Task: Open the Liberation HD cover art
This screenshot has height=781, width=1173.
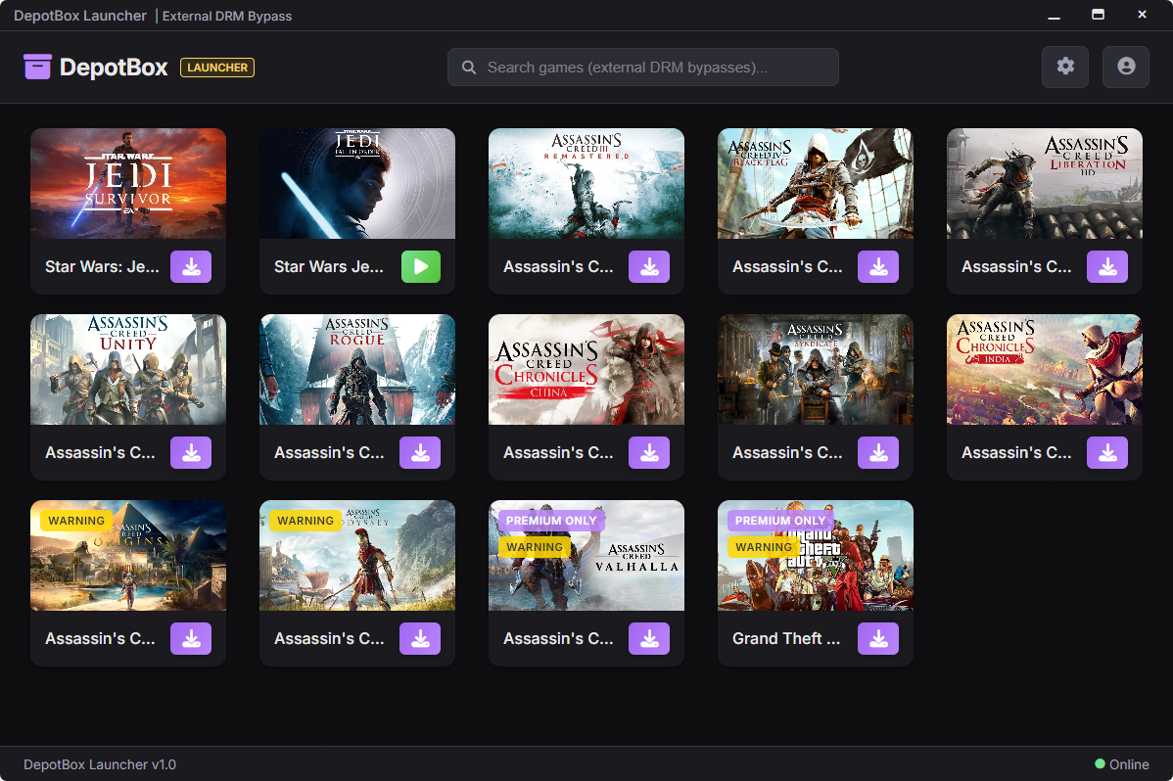Action: (1045, 183)
